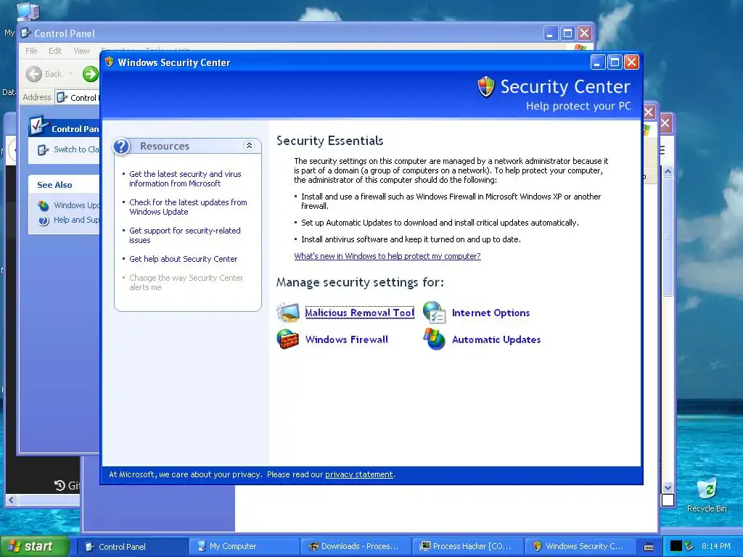
Task: Click the Security Center shield icon in header
Action: click(485, 87)
